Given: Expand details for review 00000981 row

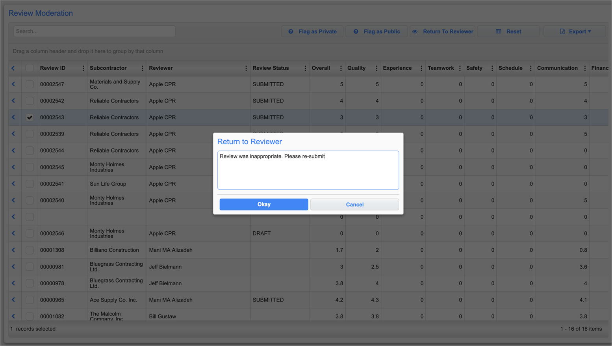Looking at the screenshot, I should point(13,266).
